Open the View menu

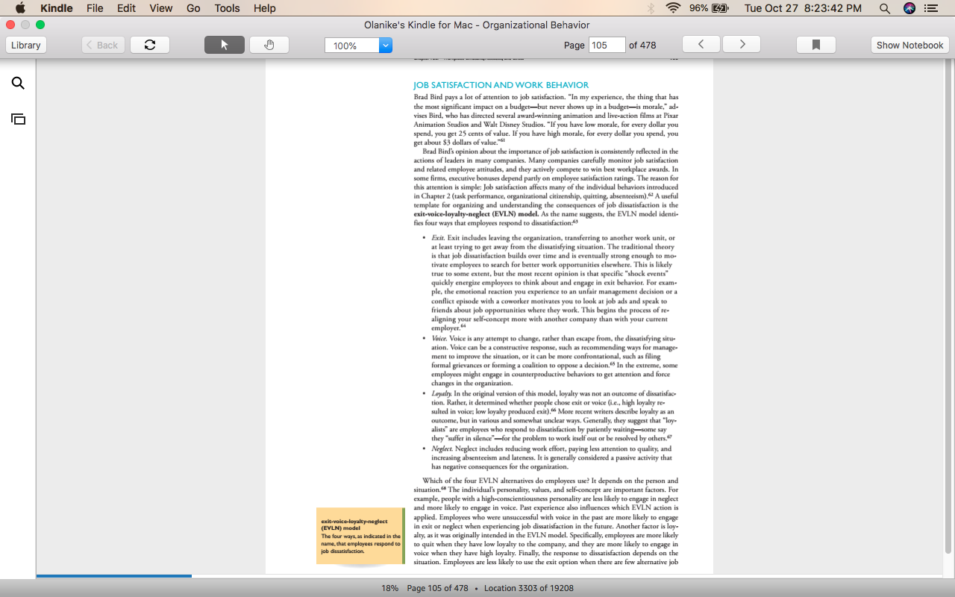point(161,8)
